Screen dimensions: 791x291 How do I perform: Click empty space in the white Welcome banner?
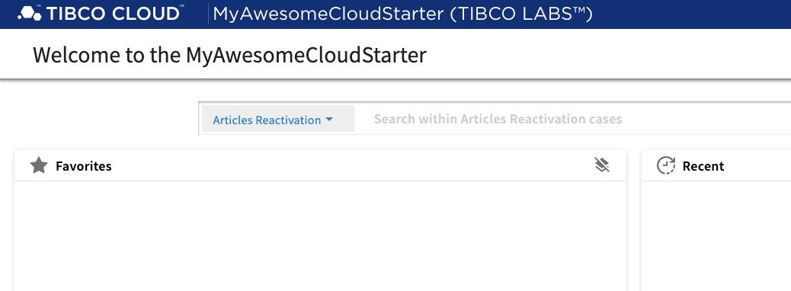pos(605,54)
